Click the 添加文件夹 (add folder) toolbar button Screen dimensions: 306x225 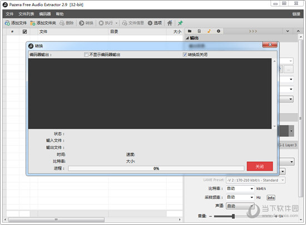(43, 23)
